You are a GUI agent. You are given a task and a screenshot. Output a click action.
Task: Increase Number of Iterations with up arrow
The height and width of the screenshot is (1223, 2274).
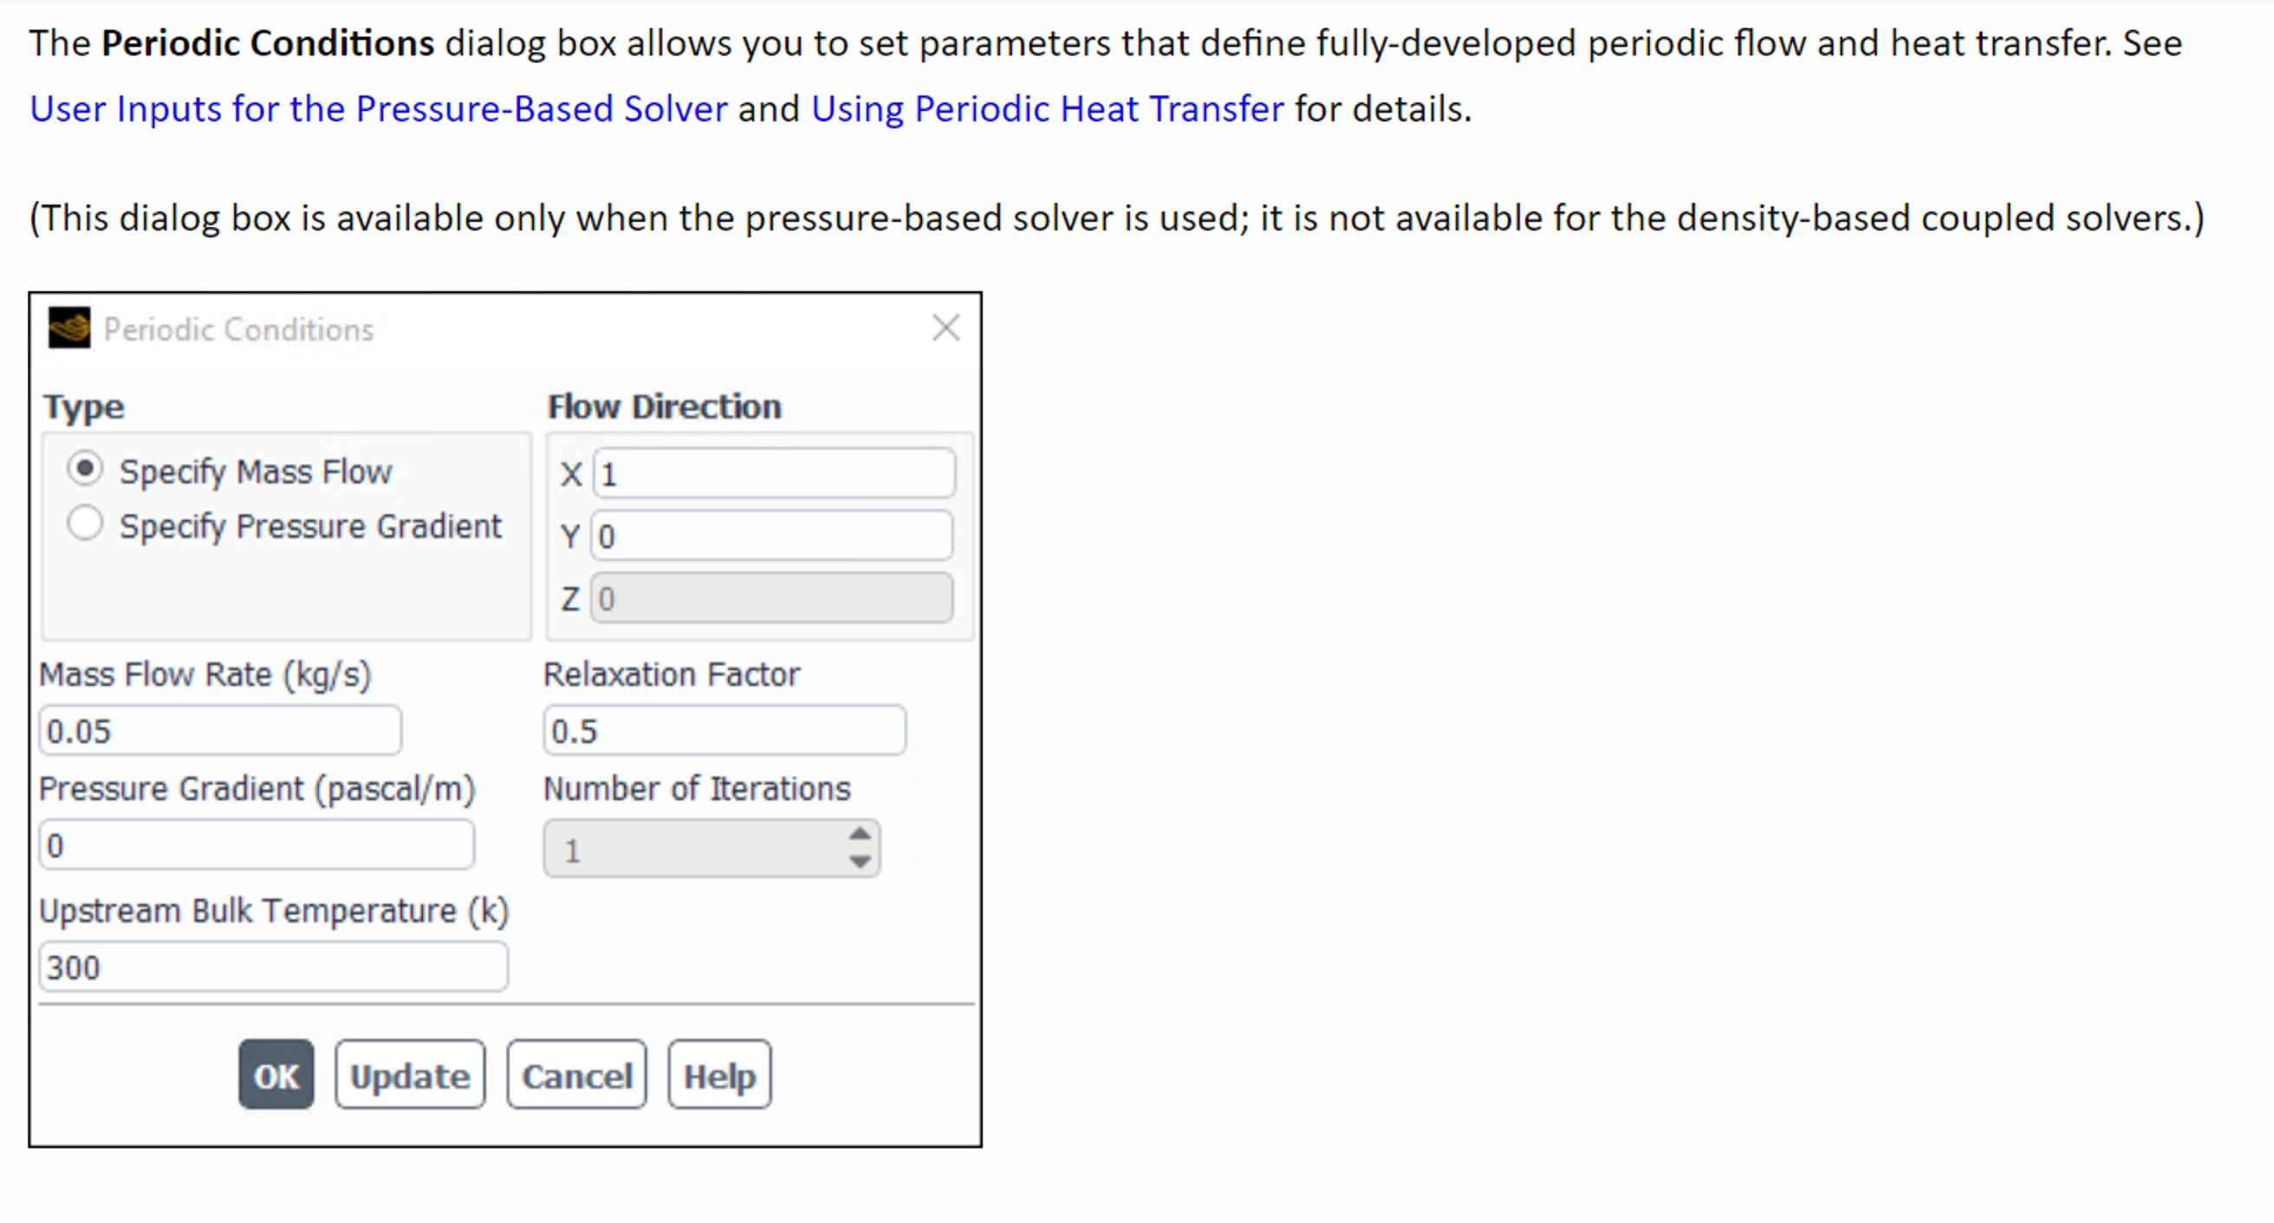[x=860, y=834]
